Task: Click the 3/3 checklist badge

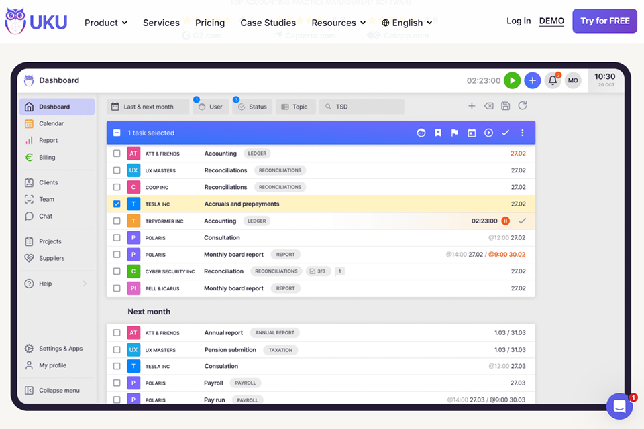Action: [x=317, y=271]
